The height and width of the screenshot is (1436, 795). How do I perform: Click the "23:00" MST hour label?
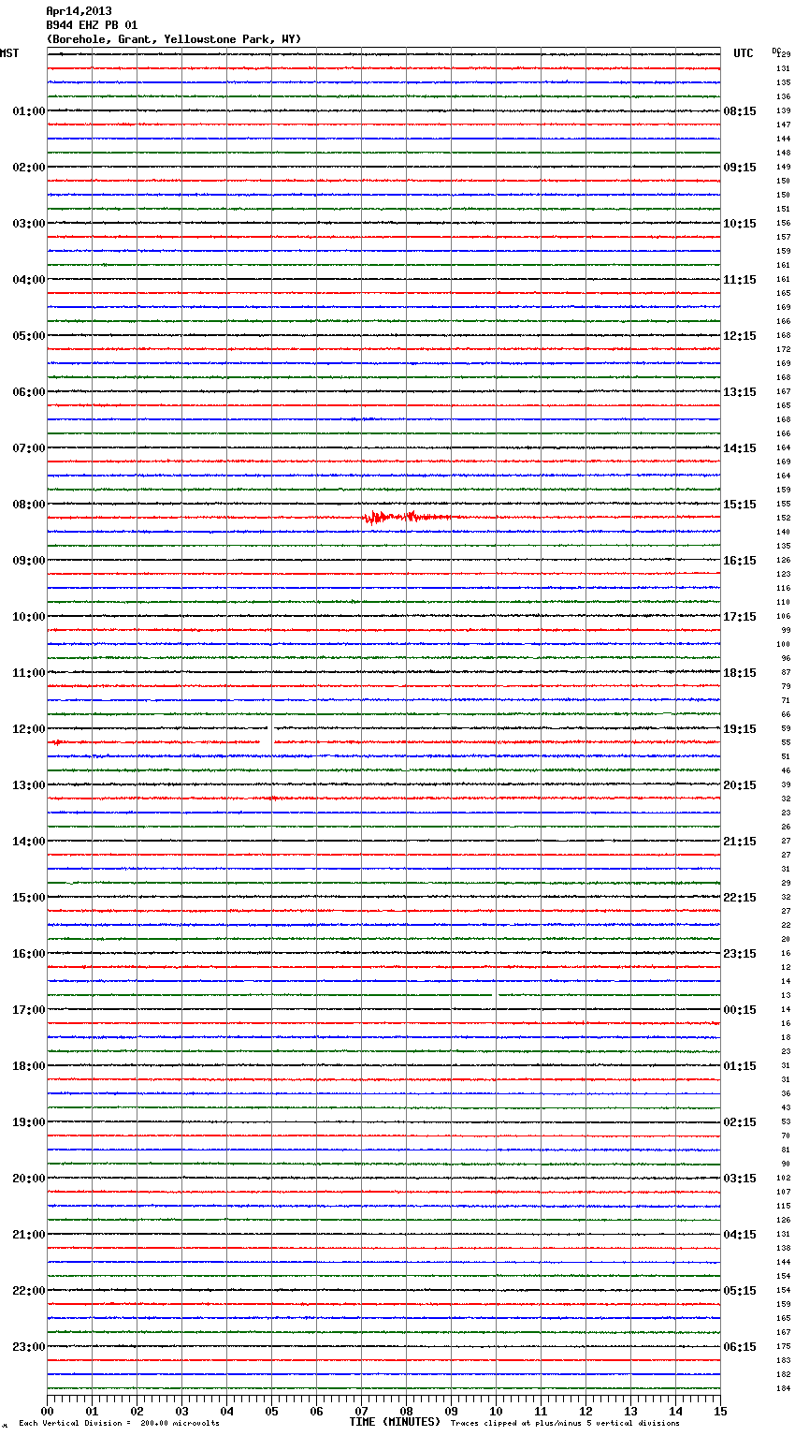coord(29,1347)
